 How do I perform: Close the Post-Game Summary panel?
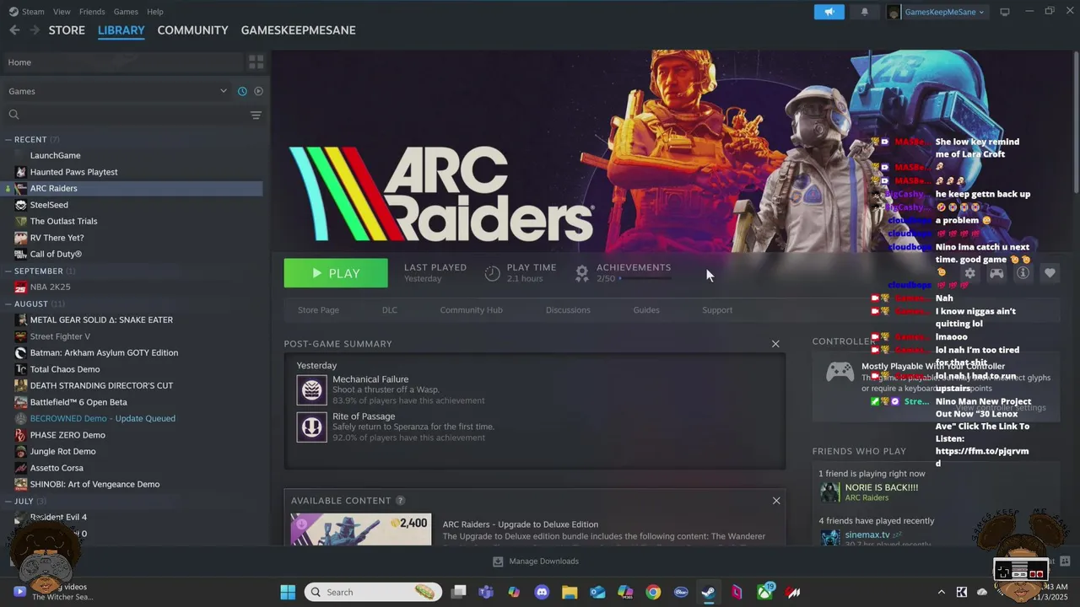click(x=775, y=344)
